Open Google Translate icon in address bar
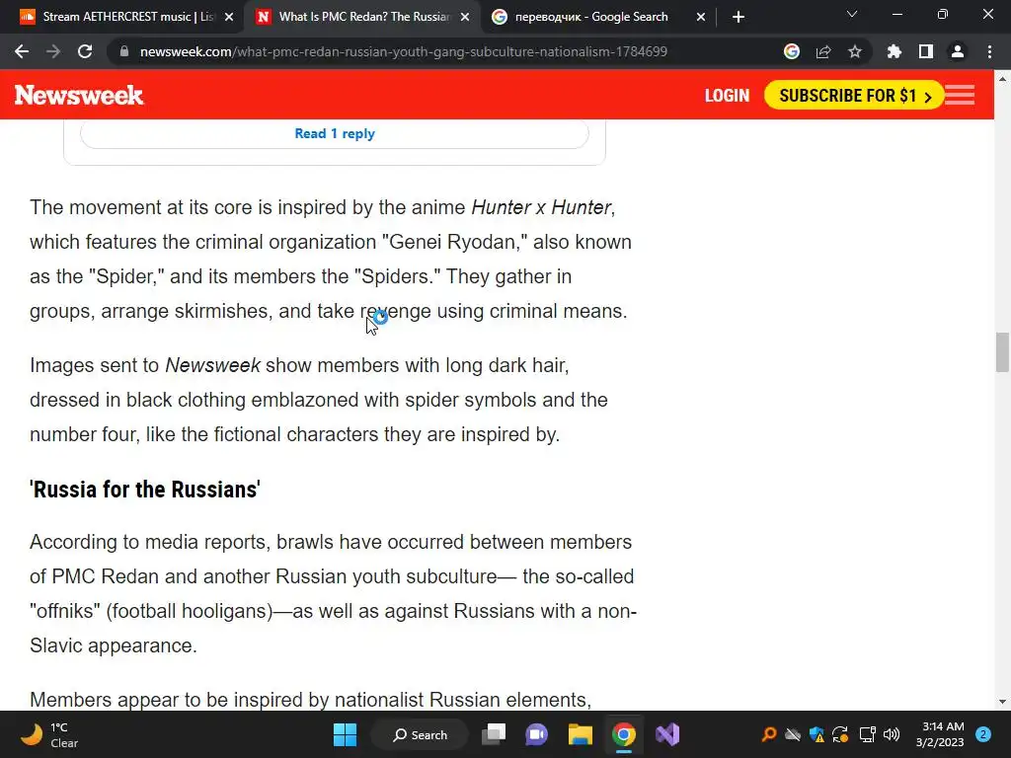The width and height of the screenshot is (1011, 758). pyautogui.click(x=792, y=51)
